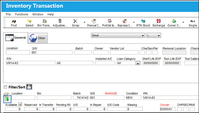The width and height of the screenshot is (199, 113).
Task: Click the All field beside P/N
Action: 75,63
